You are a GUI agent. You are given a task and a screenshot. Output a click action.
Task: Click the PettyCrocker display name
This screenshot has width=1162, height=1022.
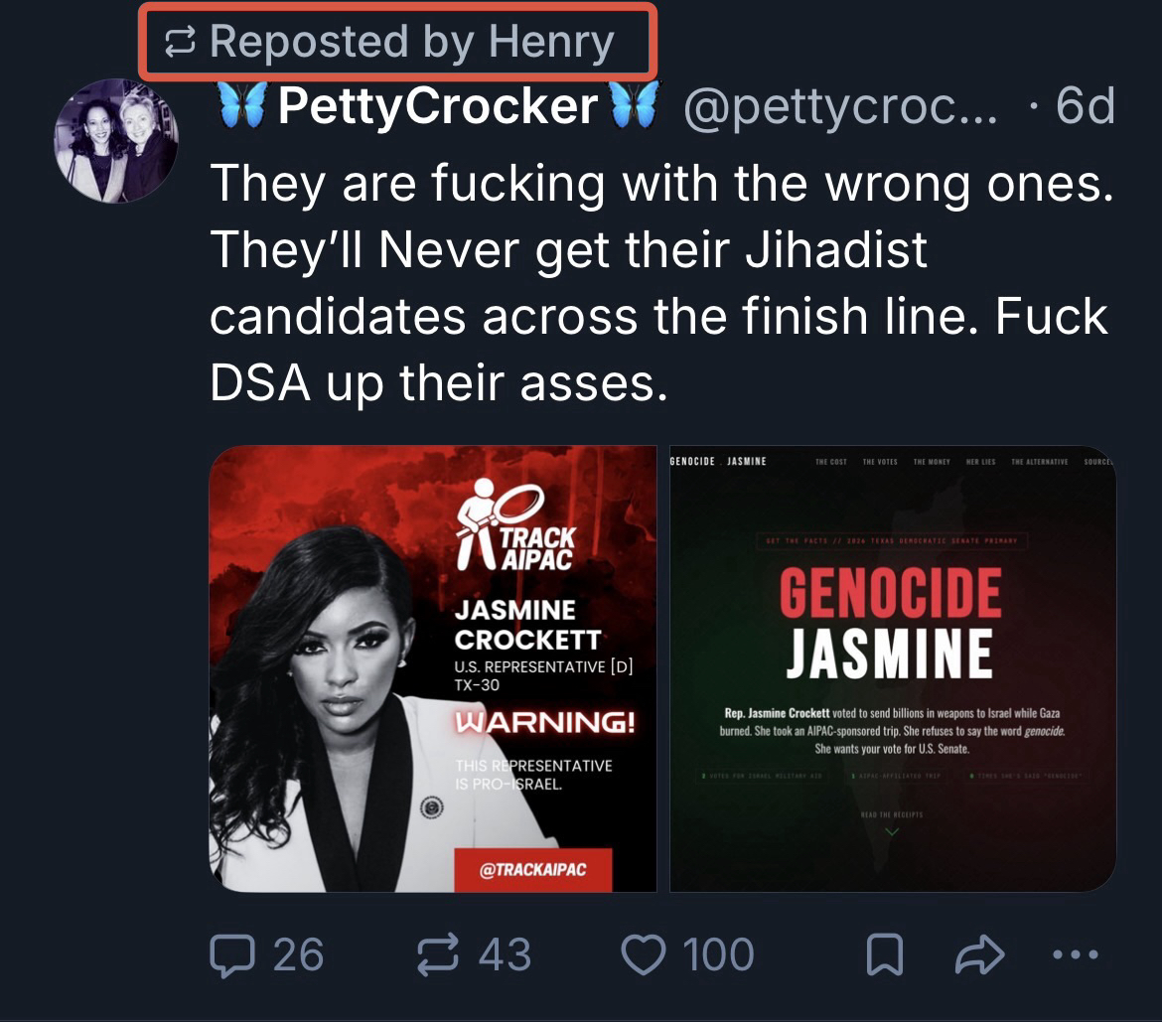tap(437, 105)
